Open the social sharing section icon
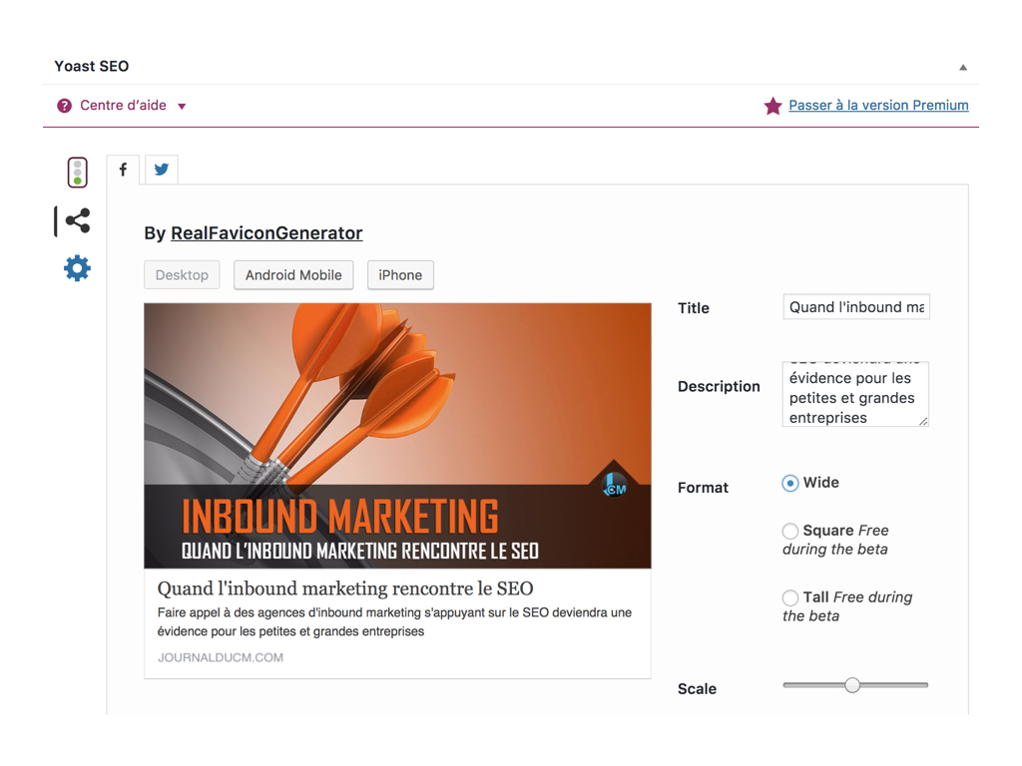Viewport: 1022px width, 766px height. pos(78,220)
